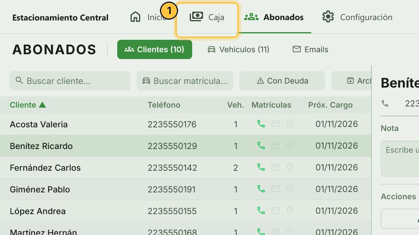Click the Estacionamiento Central title
Viewport: 419px width, 235px height.
(60, 18)
